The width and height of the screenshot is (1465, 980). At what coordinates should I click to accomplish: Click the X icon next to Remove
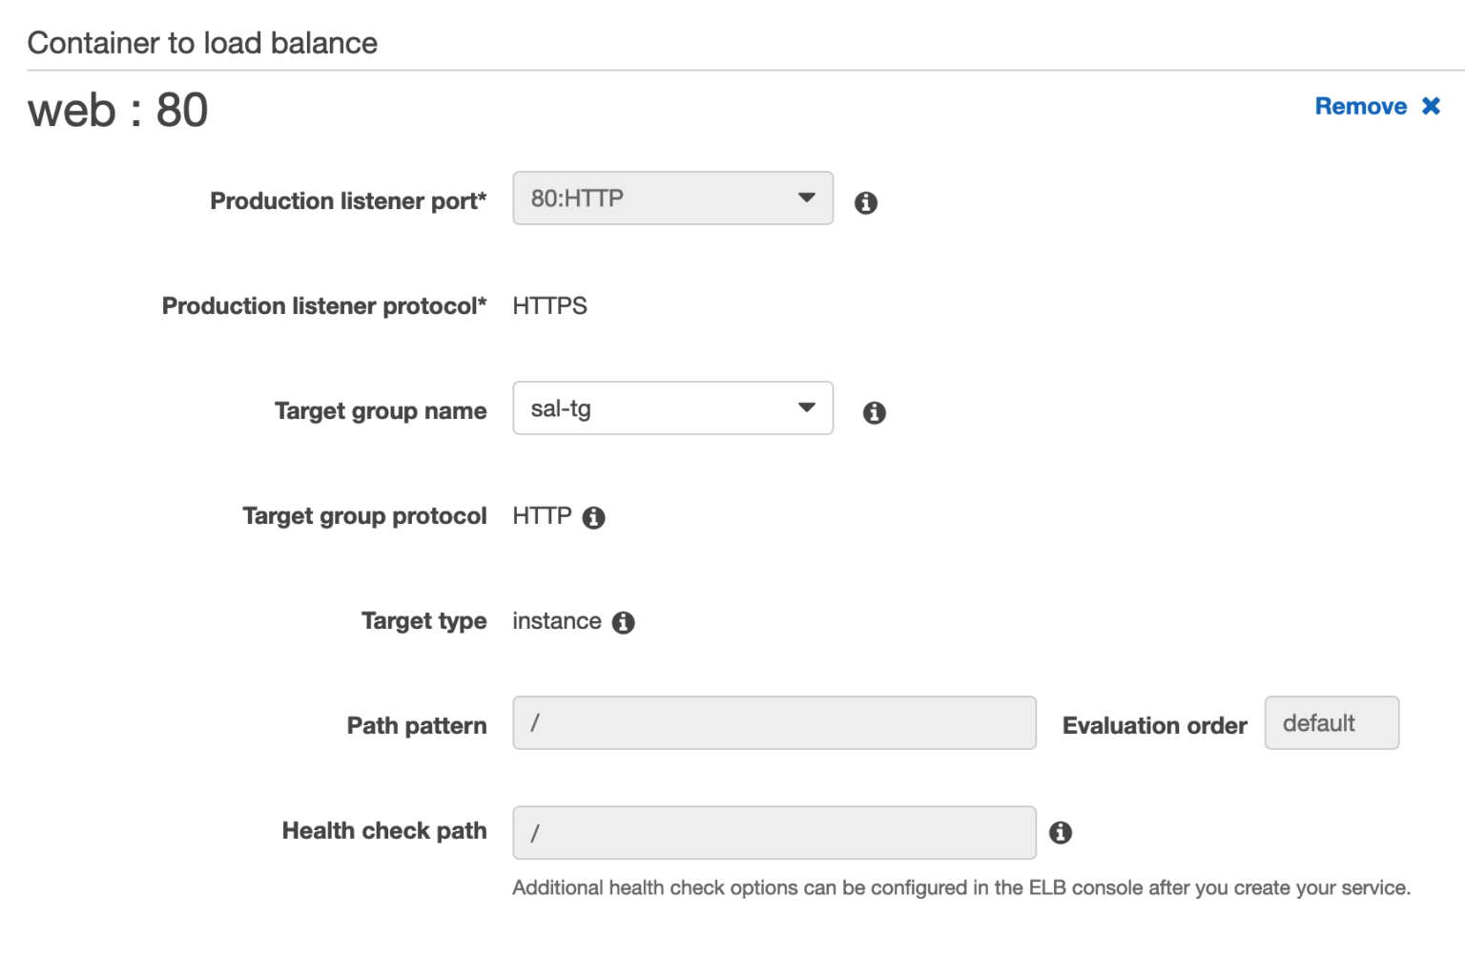[x=1432, y=106]
